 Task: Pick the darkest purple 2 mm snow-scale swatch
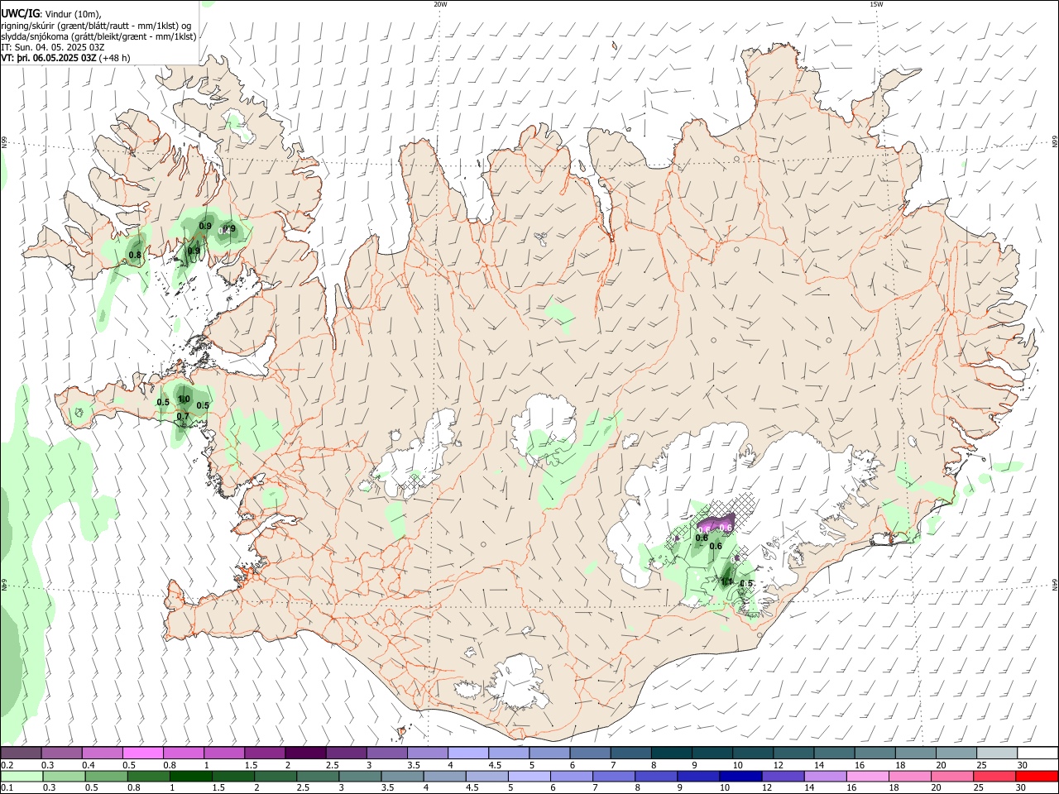click(305, 753)
